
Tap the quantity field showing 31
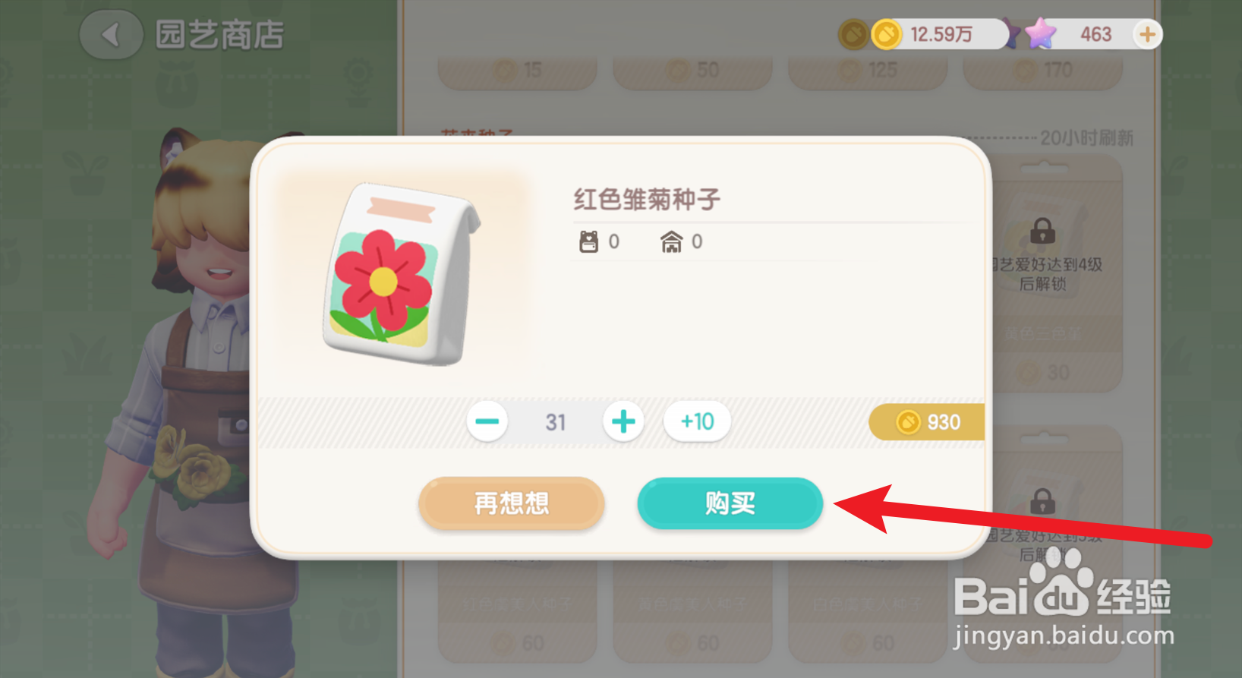pyautogui.click(x=555, y=422)
